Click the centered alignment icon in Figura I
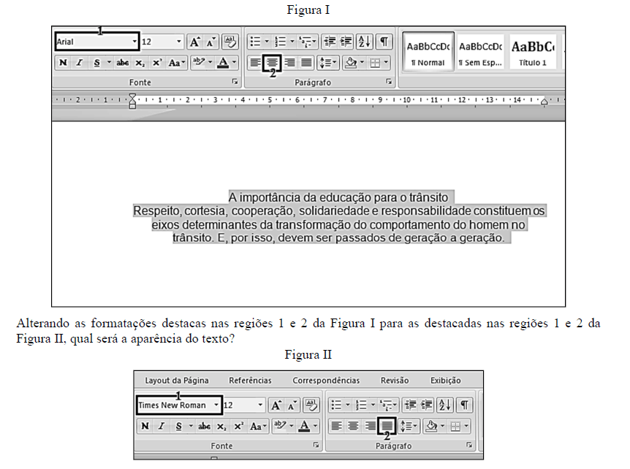 click(272, 63)
